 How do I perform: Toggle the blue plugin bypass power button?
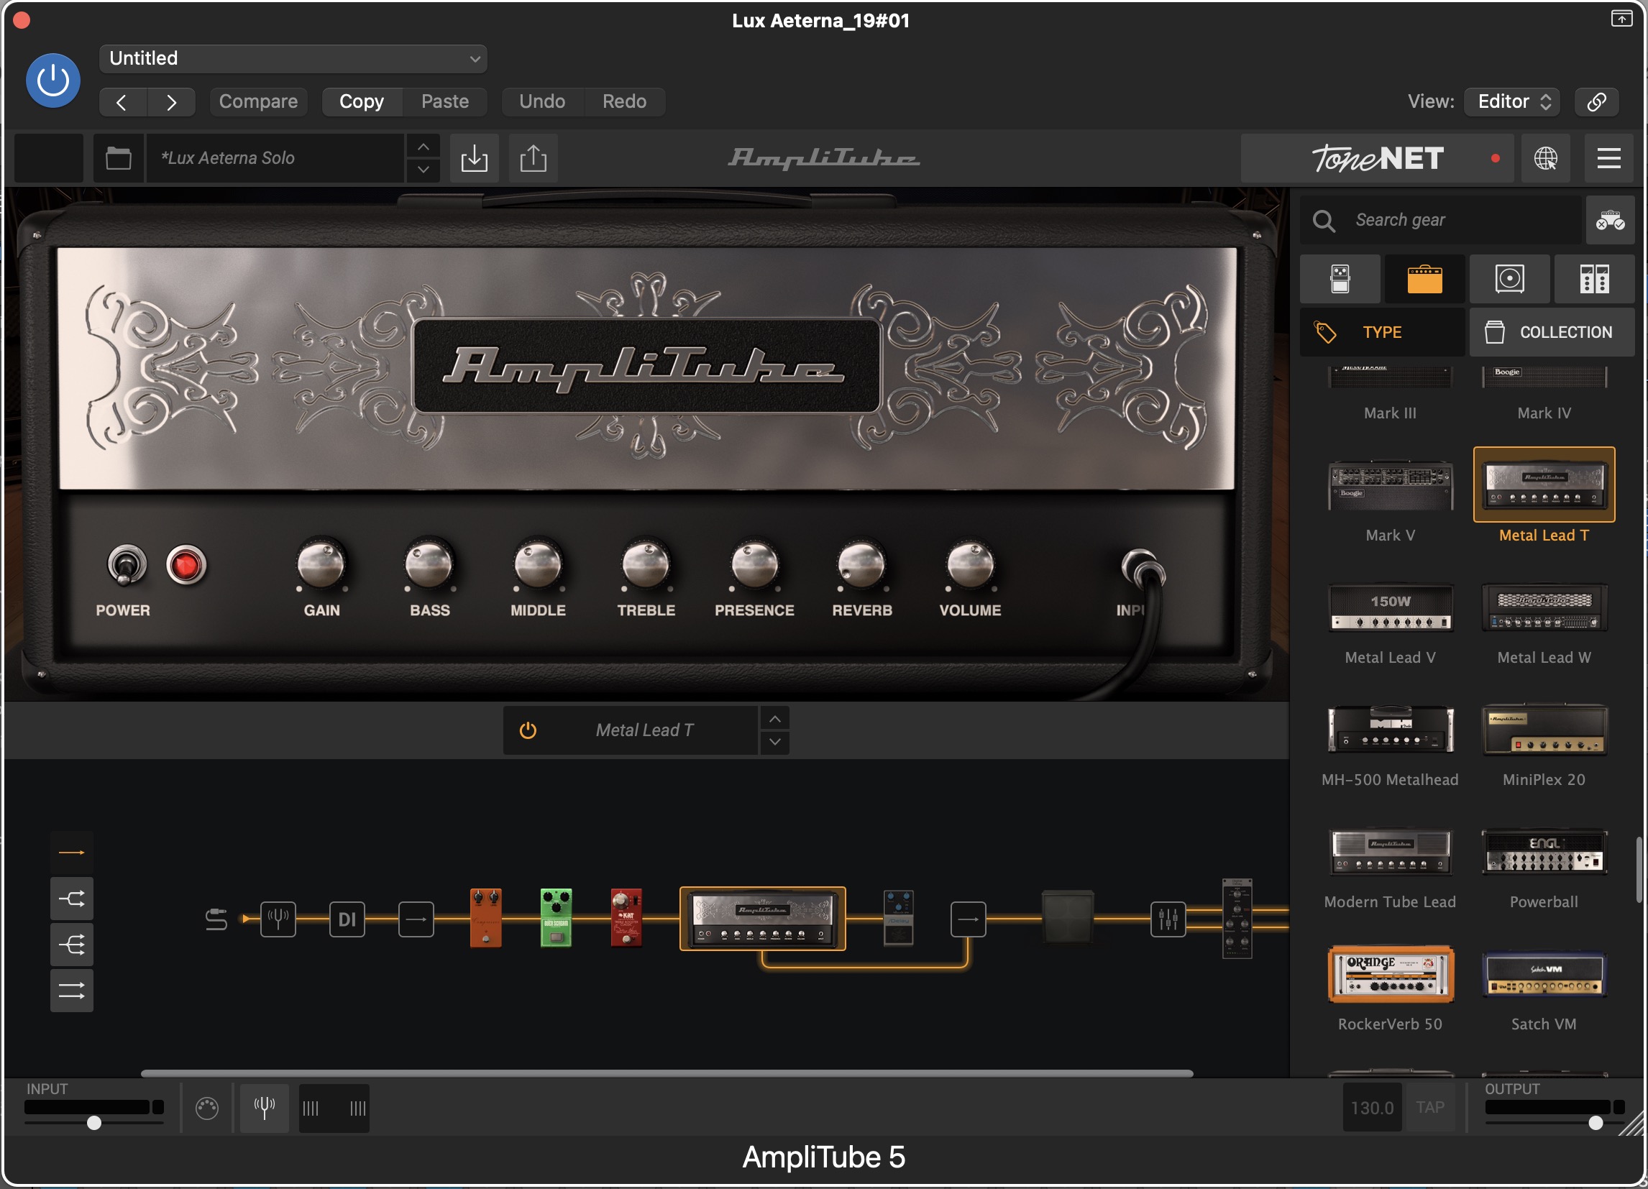(x=53, y=81)
